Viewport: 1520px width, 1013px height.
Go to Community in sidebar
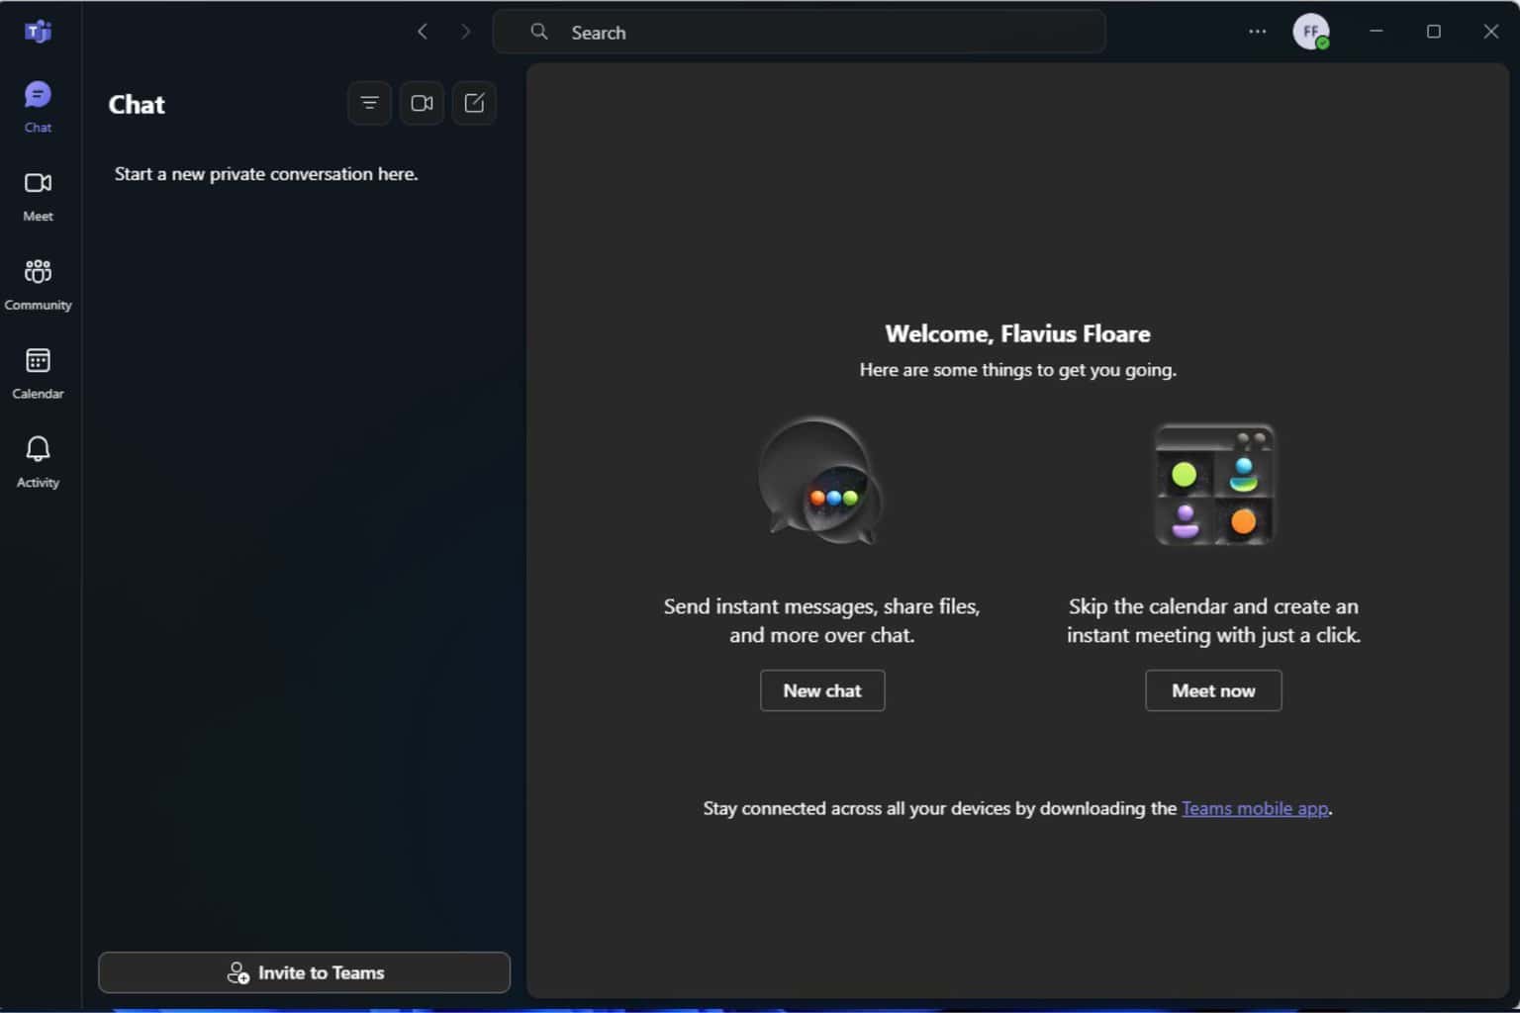pyautogui.click(x=38, y=285)
